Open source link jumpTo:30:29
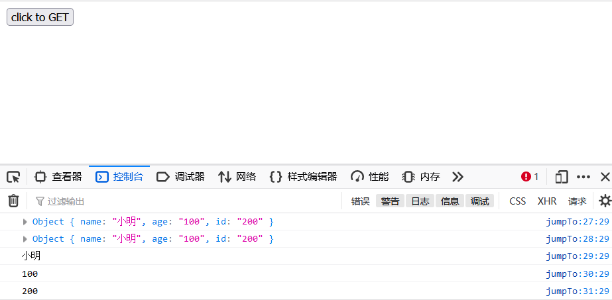The width and height of the screenshot is (612, 300). tap(578, 274)
